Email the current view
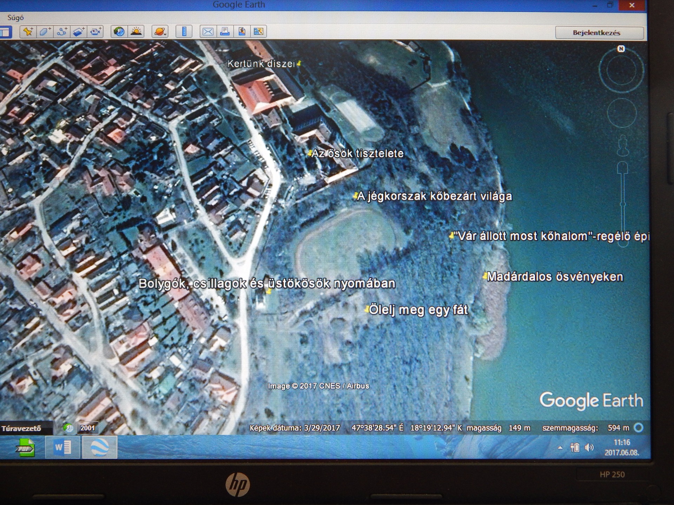The height and width of the screenshot is (505, 674). 208,32
